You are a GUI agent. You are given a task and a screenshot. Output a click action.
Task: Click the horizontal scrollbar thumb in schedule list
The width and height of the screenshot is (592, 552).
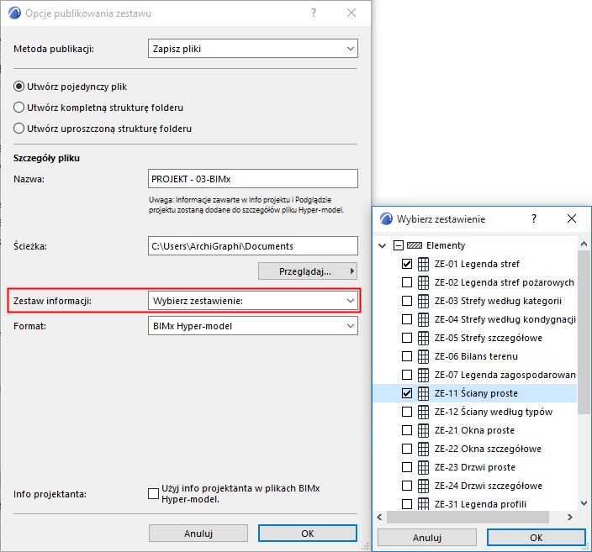[468, 517]
